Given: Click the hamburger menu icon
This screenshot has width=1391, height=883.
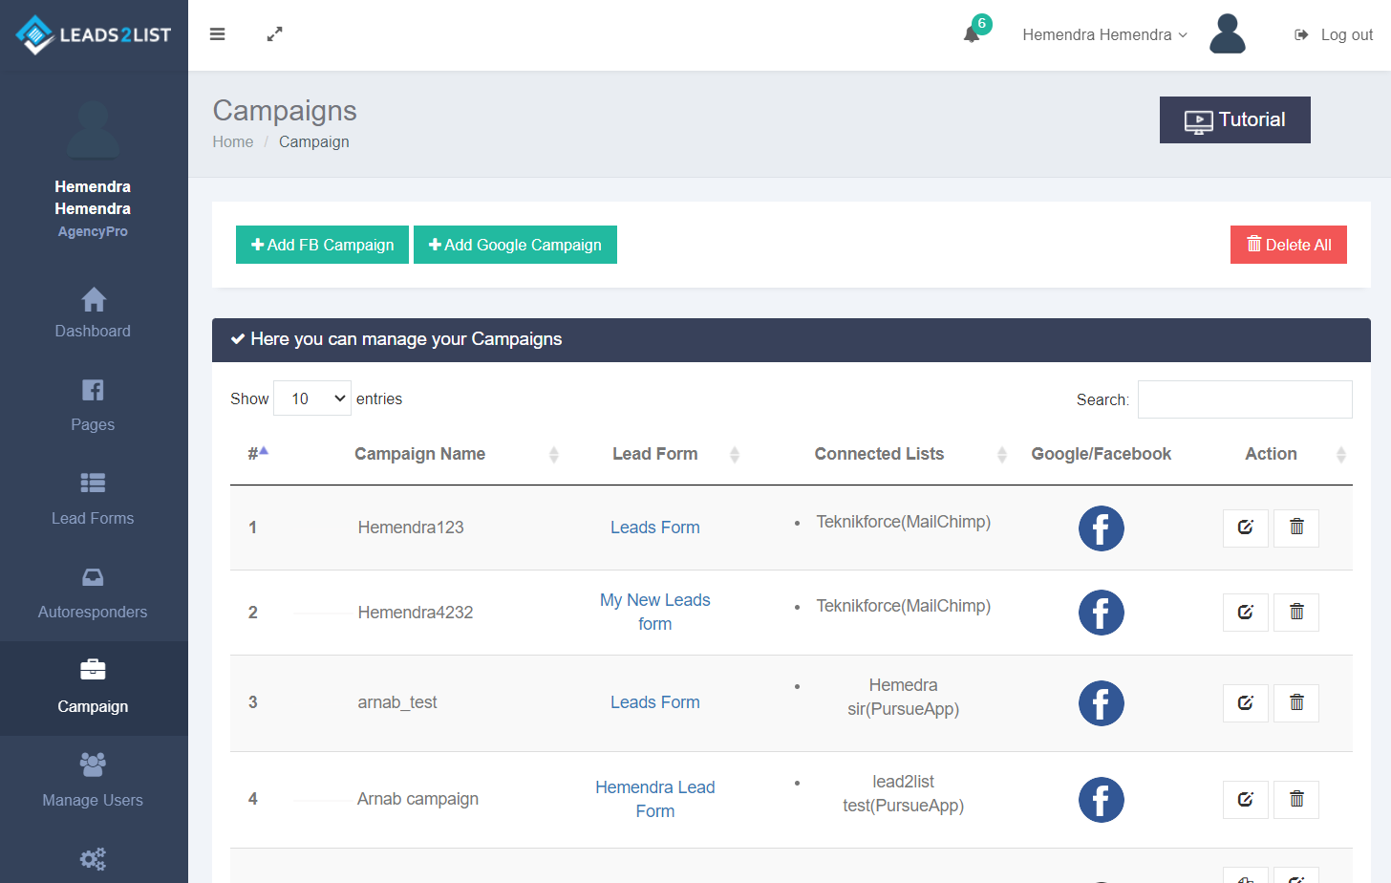Looking at the screenshot, I should tap(218, 34).
